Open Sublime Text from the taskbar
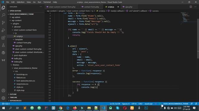Screen dimensions: 199x111 point(25,108)
